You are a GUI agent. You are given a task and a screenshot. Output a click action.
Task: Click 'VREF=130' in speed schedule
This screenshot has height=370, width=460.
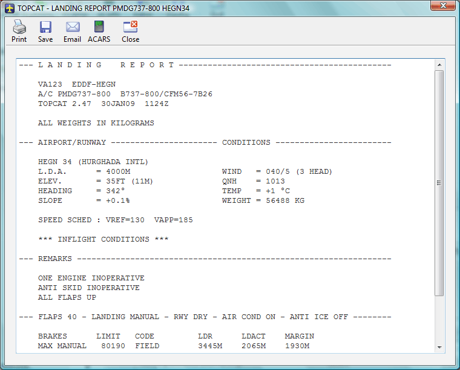coord(125,220)
